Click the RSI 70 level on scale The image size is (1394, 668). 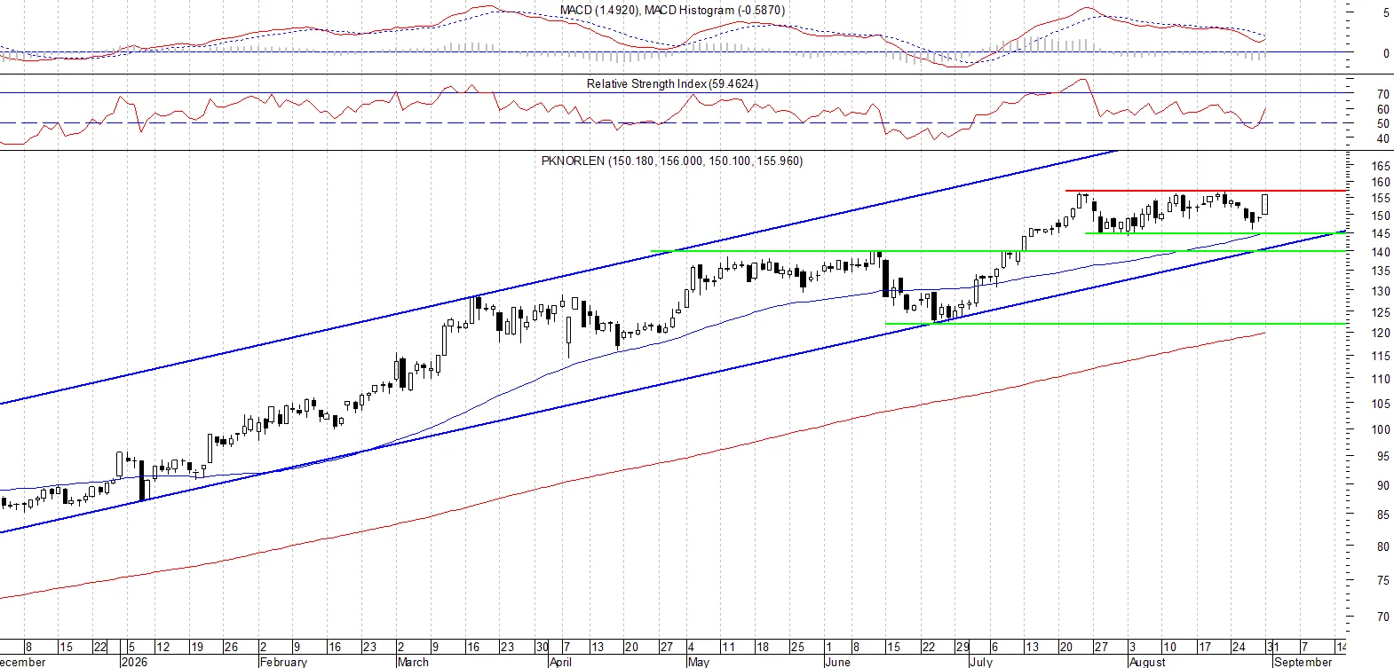pyautogui.click(x=1382, y=94)
